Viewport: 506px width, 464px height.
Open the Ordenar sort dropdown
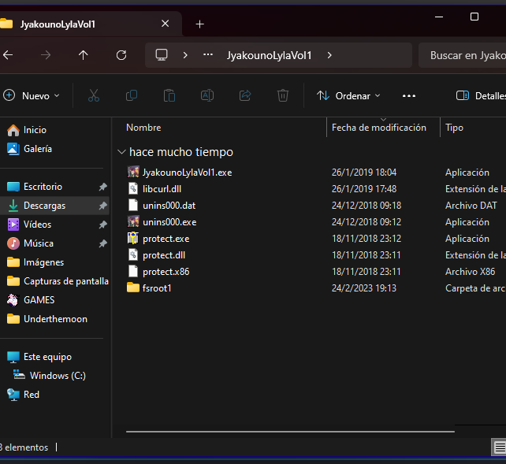[x=348, y=96]
